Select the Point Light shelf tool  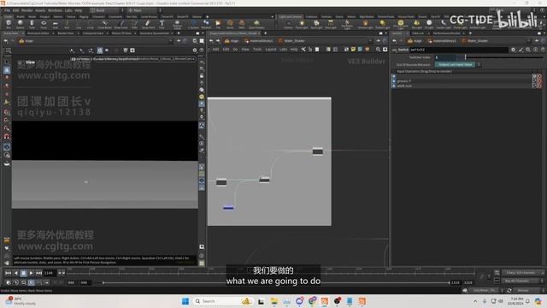click(x=302, y=24)
